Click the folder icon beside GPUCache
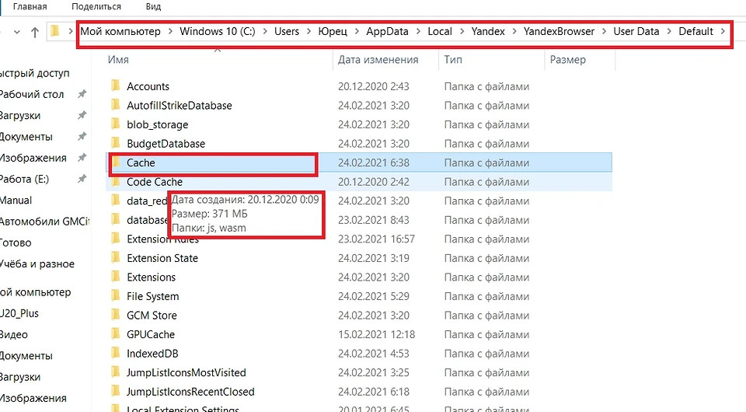Screen dimensions: 746x412 pyautogui.click(x=115, y=334)
